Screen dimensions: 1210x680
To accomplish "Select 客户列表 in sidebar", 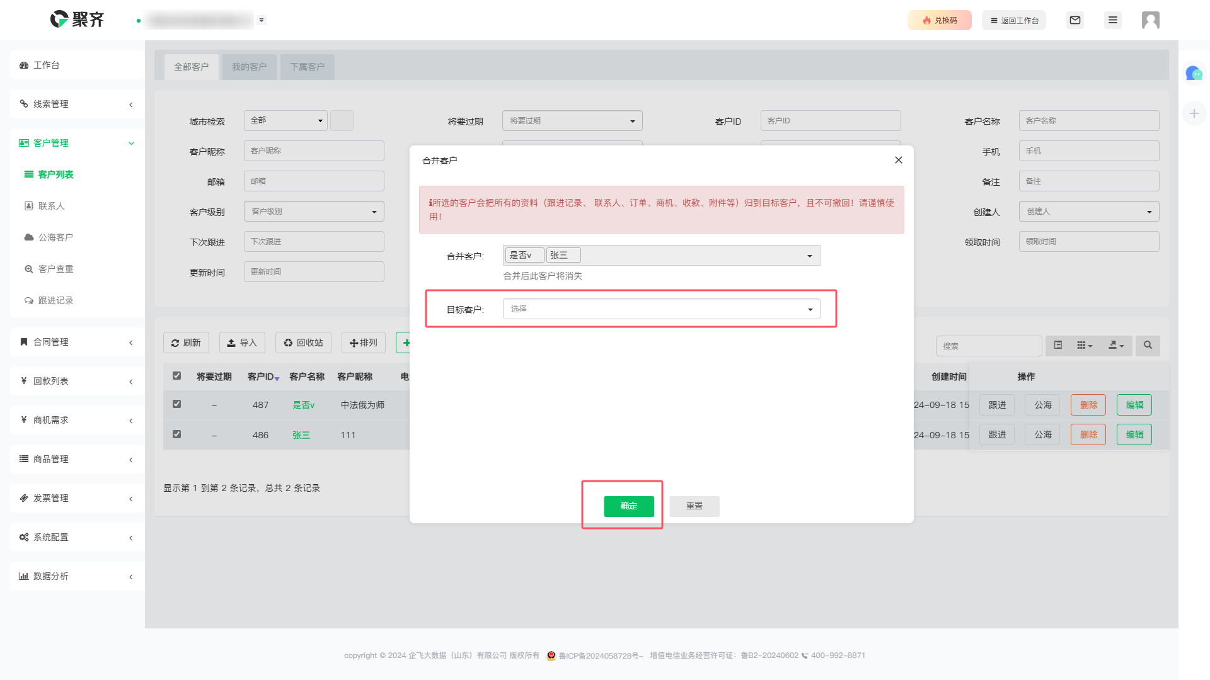I will [x=55, y=174].
